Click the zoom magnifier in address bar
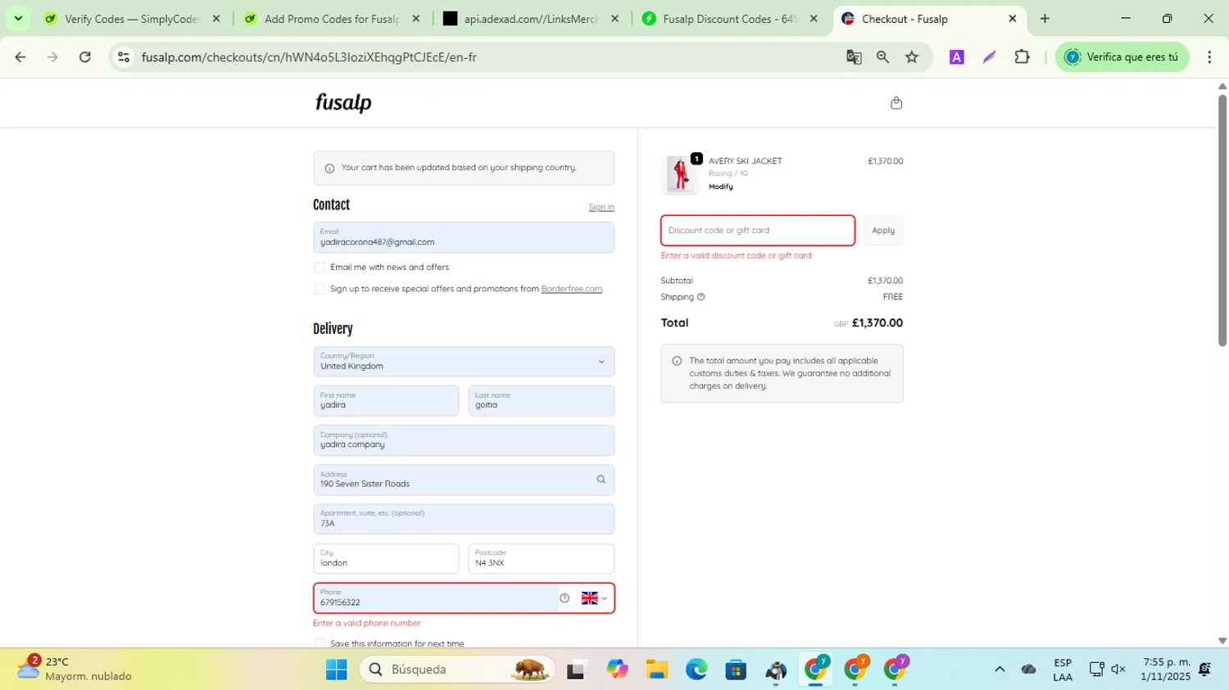This screenshot has width=1229, height=690. tap(882, 57)
